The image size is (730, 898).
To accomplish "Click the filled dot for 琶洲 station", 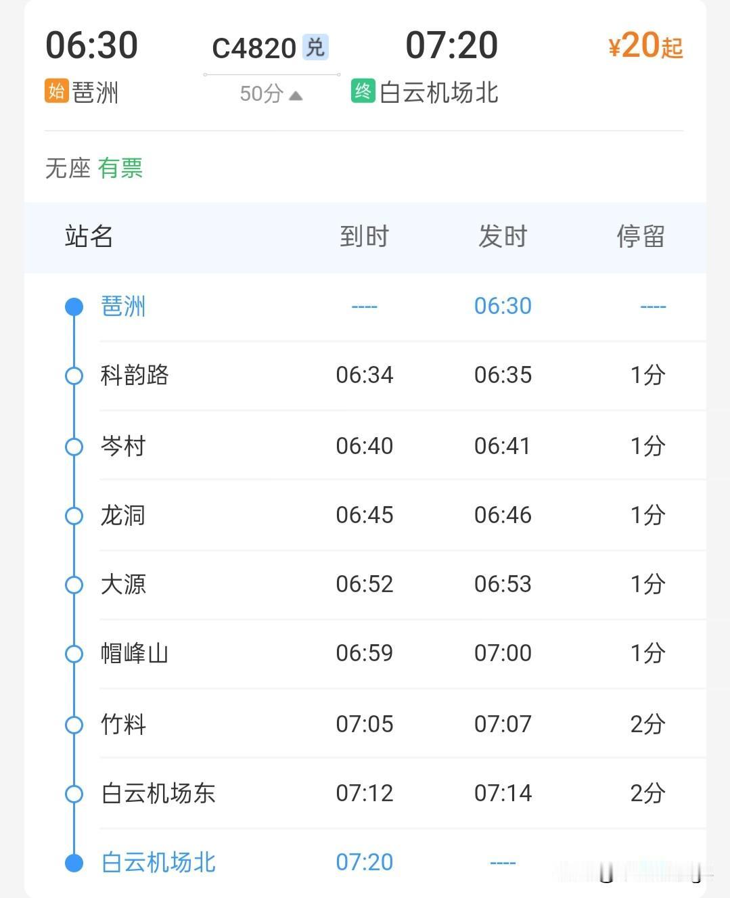I will click(x=74, y=307).
